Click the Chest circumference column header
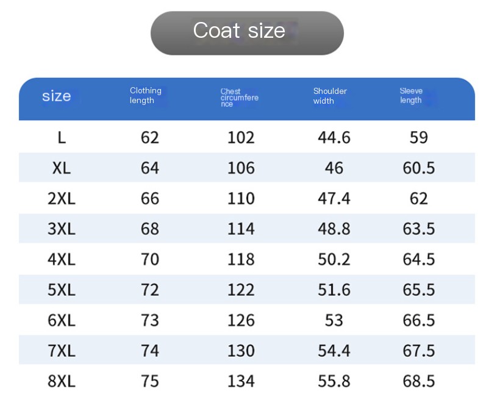 [x=239, y=98]
